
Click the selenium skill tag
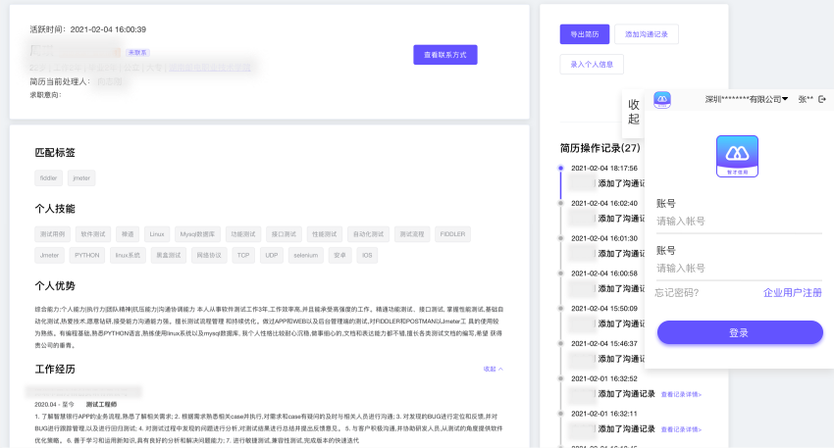coord(305,255)
